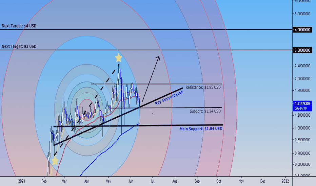Click the 2021 label on time axis
Screen dimensions: 316x186
point(22,181)
